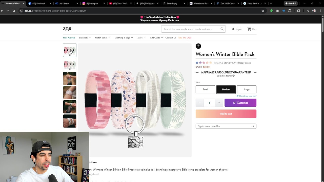Switch to the Ad Library browser tab
This screenshot has width=324, height=182.
(x=67, y=4)
